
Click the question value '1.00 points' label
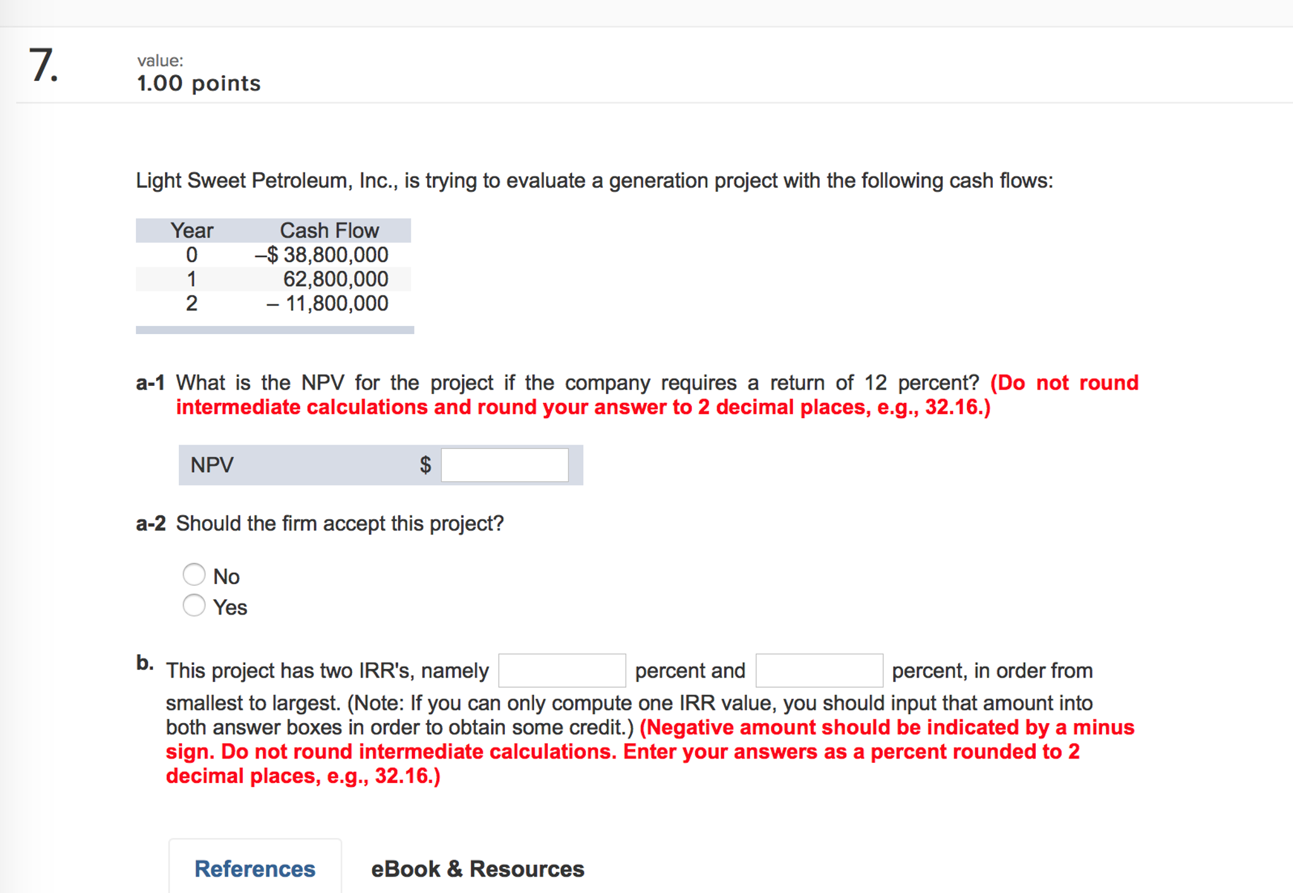pos(198,83)
